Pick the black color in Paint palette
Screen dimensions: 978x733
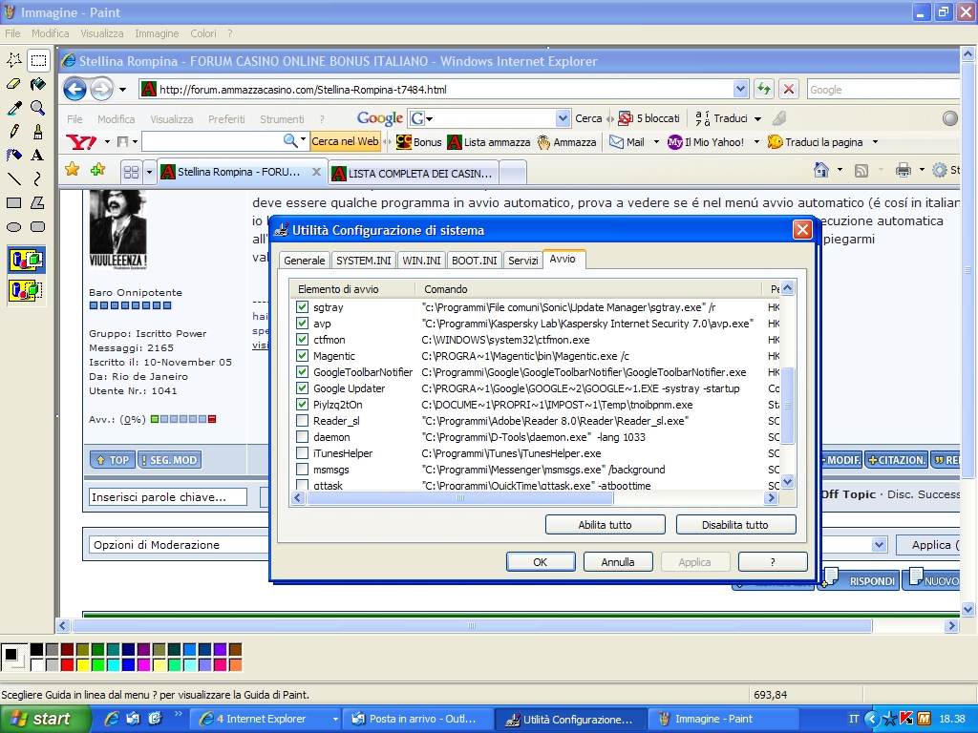[x=37, y=650]
